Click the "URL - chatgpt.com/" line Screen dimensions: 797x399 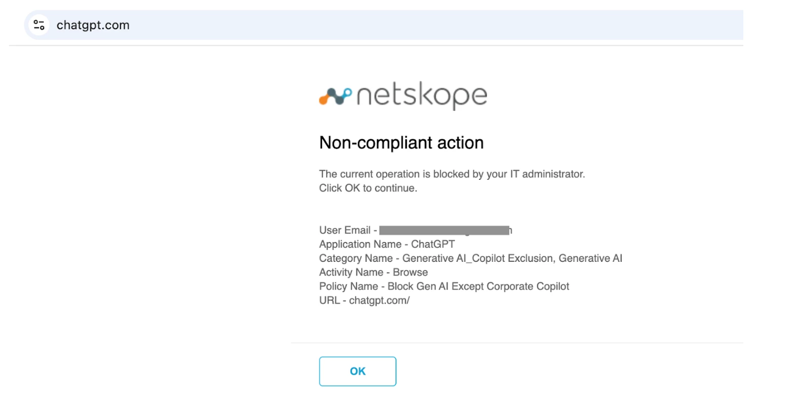pyautogui.click(x=364, y=301)
